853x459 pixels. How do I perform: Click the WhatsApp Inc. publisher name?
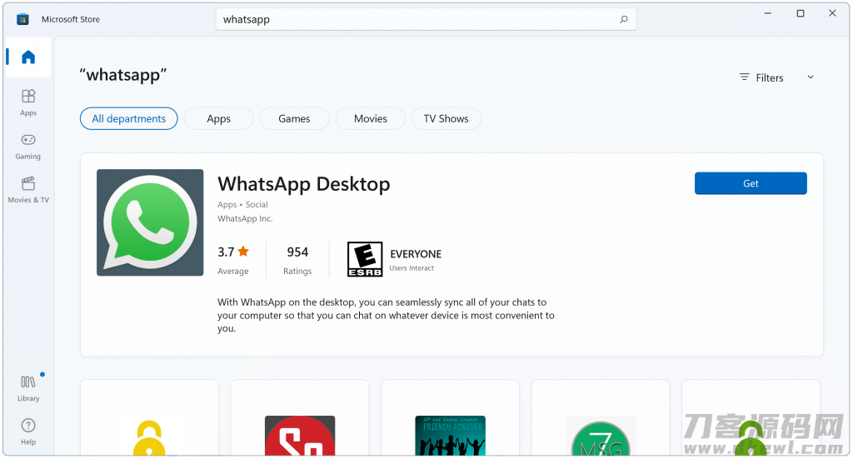(x=245, y=218)
